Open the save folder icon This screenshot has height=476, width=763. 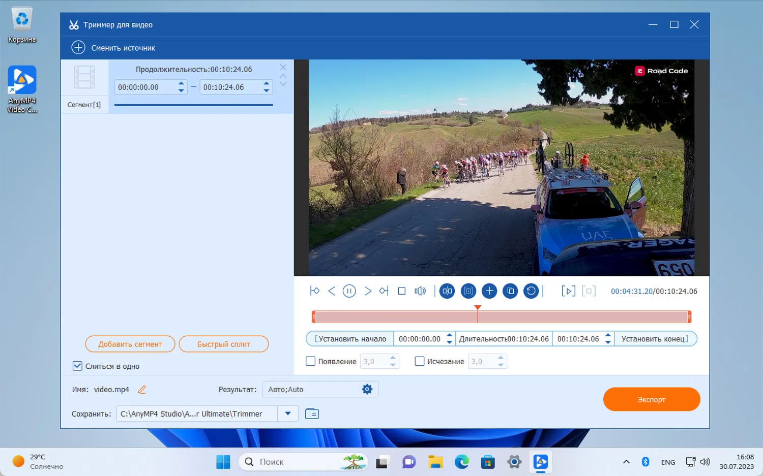[312, 414]
